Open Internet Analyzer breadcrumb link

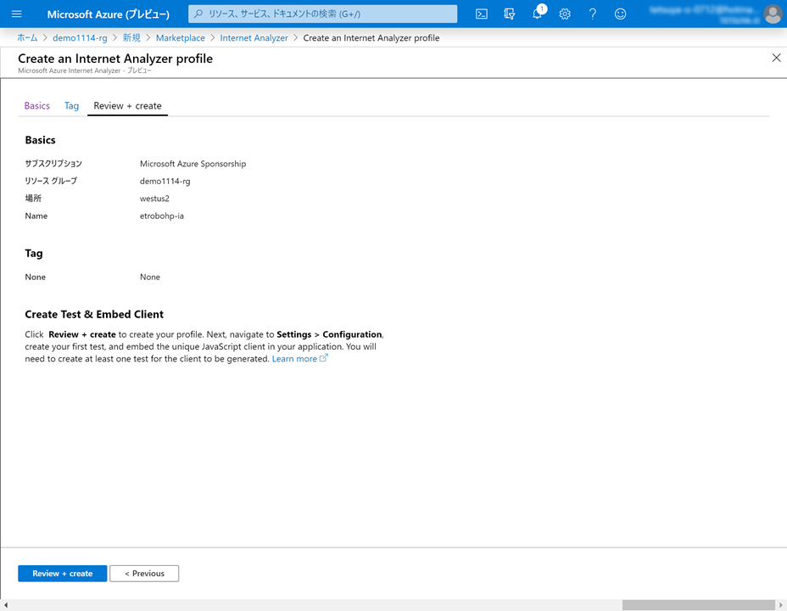[254, 37]
